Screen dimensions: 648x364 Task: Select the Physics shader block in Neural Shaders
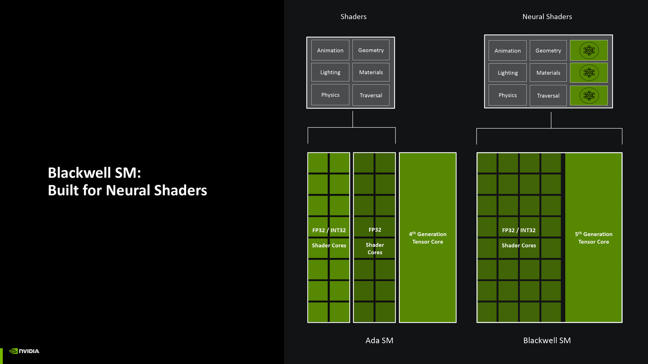(508, 95)
